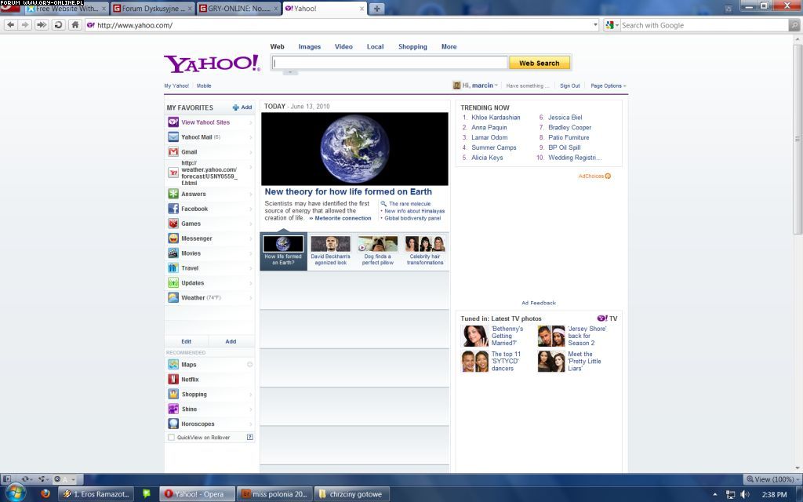Go to the browser Home page icon

(x=75, y=24)
